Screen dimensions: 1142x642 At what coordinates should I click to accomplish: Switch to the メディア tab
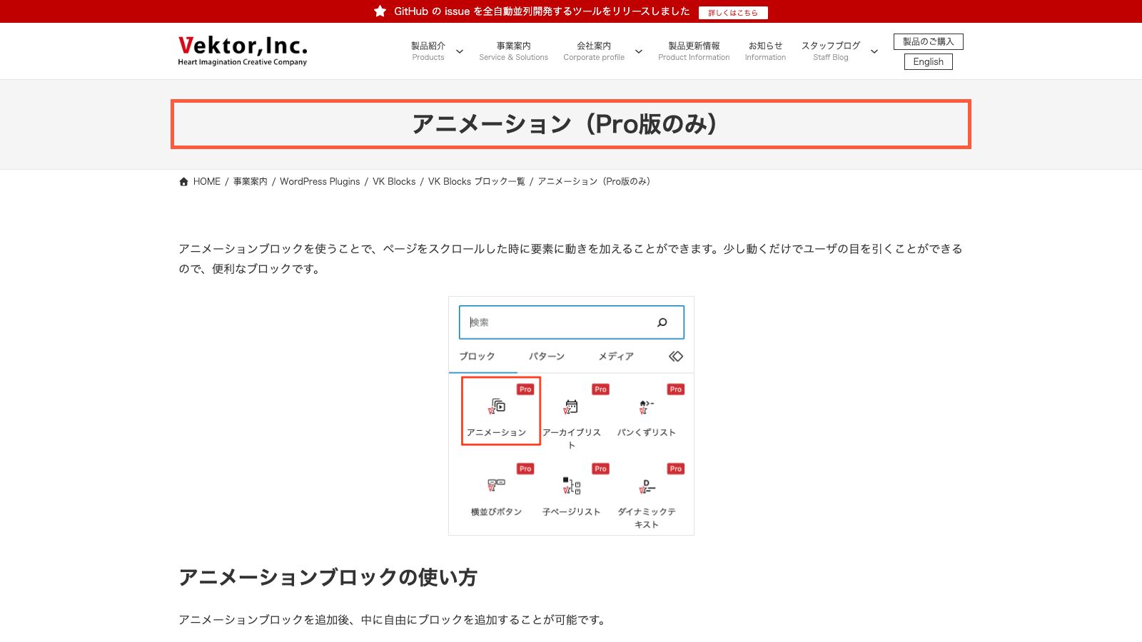tap(616, 356)
